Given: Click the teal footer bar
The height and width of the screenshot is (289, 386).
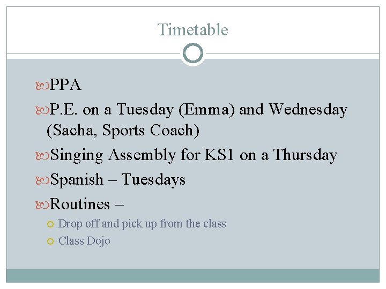Looking at the screenshot, I should click(x=193, y=276).
